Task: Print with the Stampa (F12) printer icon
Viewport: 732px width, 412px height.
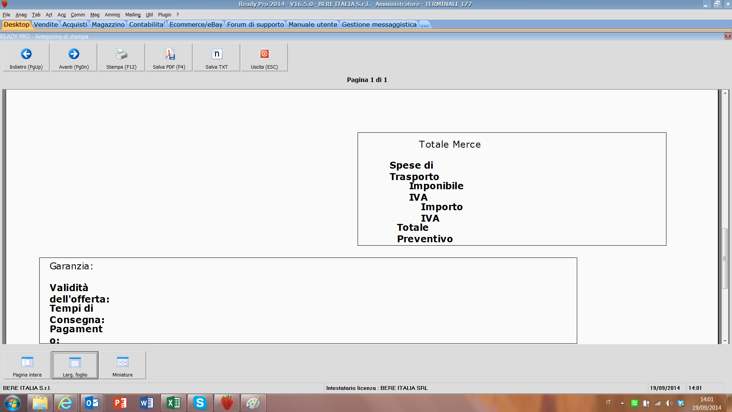Action: (121, 54)
